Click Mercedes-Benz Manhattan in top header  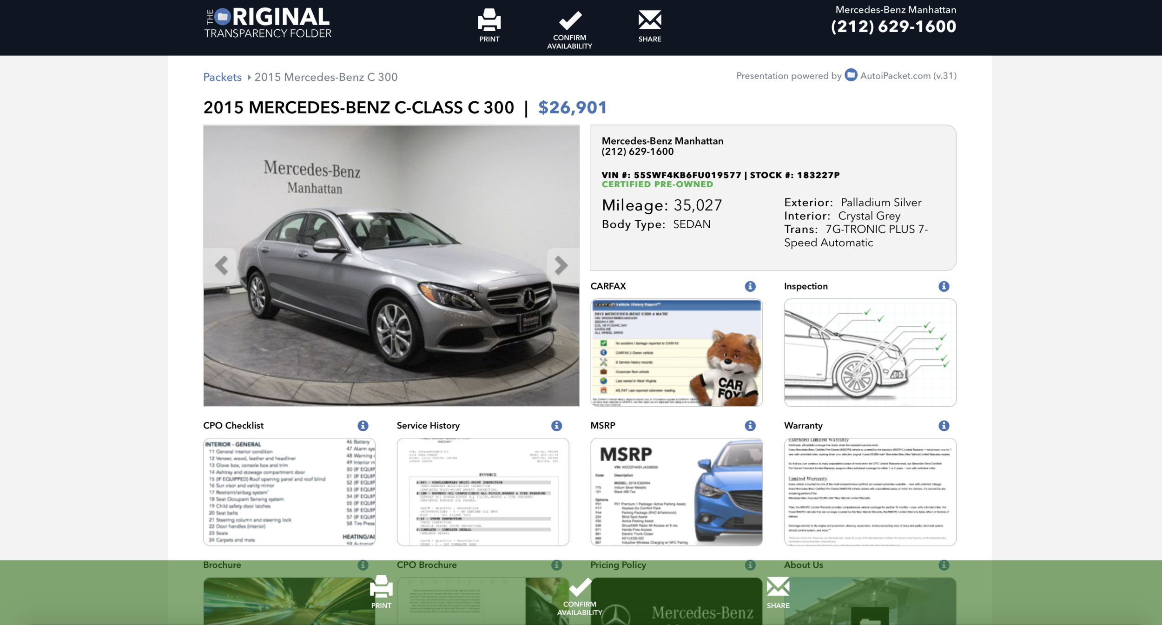coord(896,10)
